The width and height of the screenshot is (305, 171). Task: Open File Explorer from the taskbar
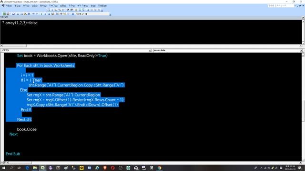[35, 168]
